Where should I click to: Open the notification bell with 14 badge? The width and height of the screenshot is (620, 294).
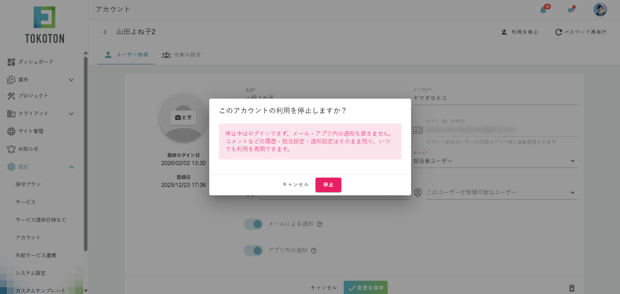click(543, 10)
